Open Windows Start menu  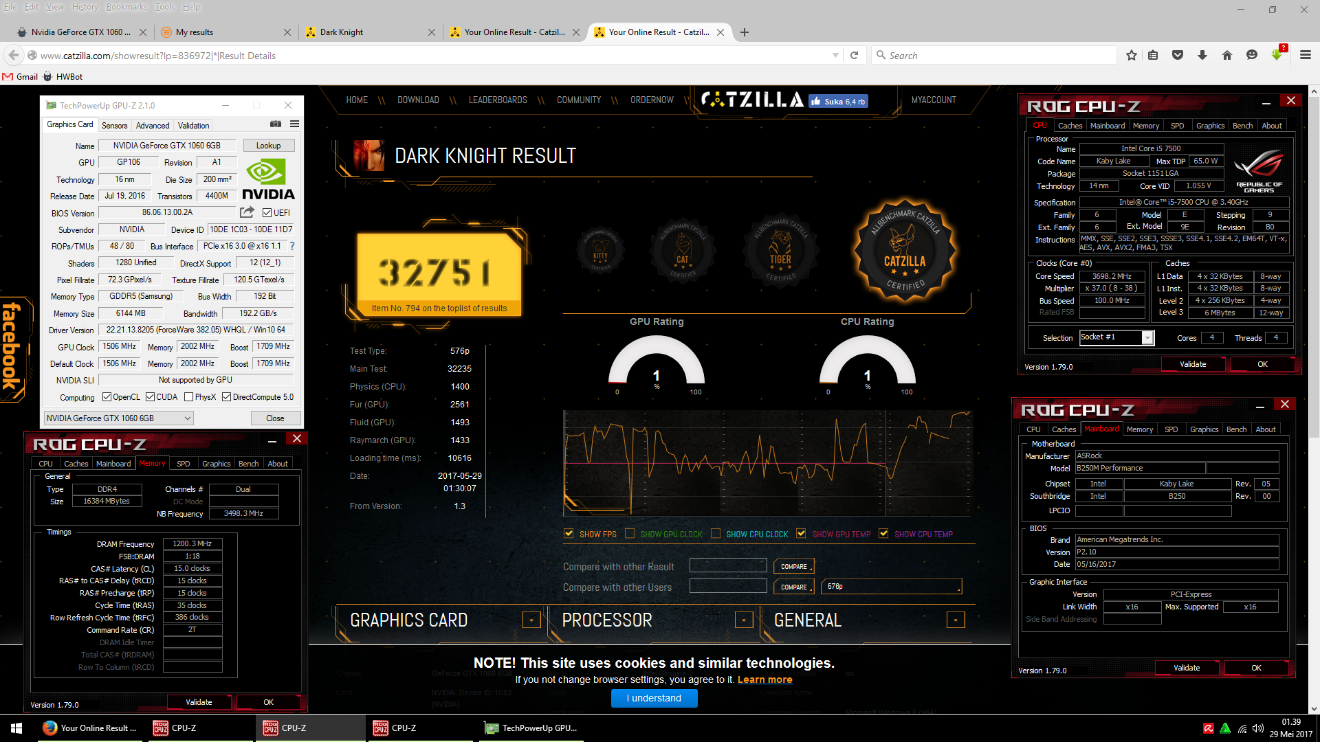coord(16,728)
